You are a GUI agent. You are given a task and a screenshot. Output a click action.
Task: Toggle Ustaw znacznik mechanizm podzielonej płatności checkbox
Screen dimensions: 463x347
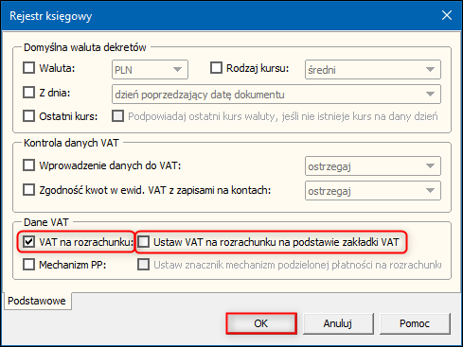coord(144,265)
